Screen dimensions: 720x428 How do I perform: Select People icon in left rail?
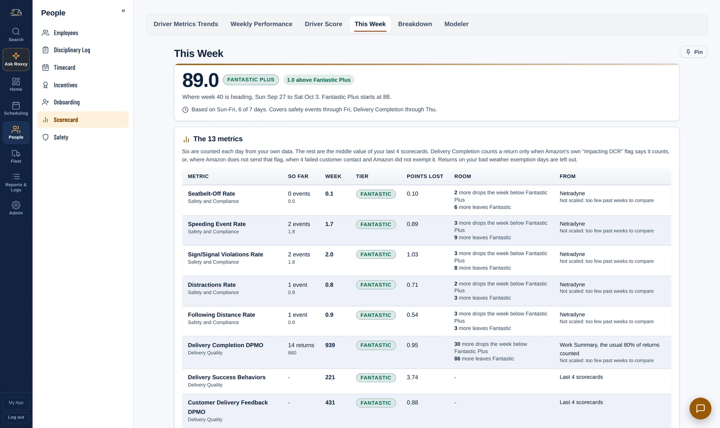16,129
